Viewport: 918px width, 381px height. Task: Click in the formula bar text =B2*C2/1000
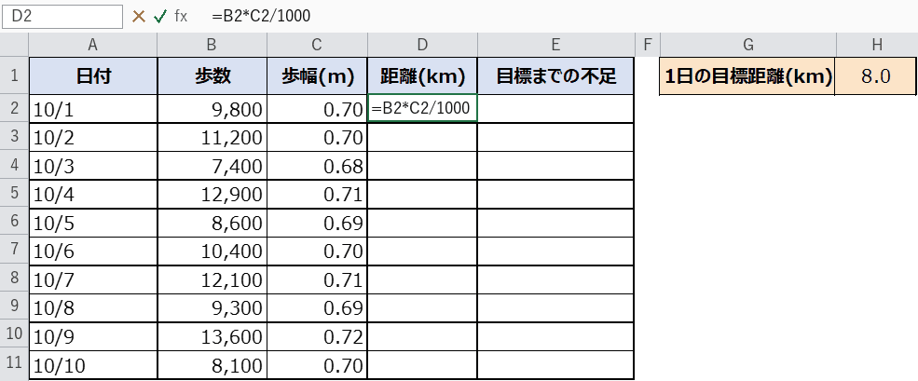tap(262, 17)
